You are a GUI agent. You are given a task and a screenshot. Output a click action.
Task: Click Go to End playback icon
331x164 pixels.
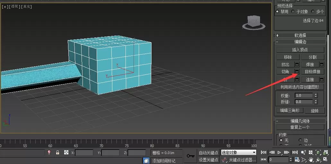(x=295, y=152)
